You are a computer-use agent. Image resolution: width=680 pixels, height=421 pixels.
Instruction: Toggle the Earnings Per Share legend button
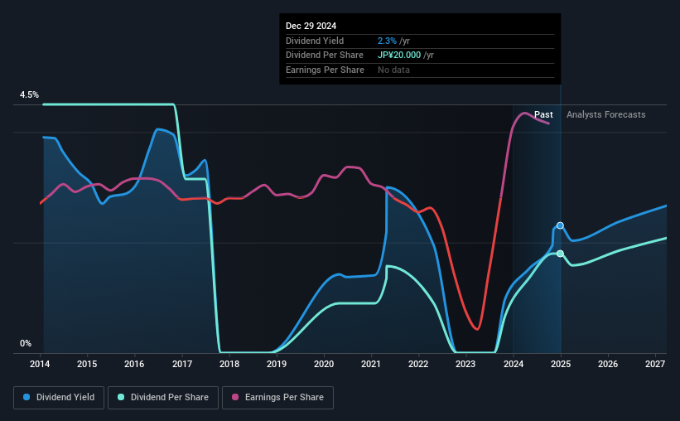tap(277, 398)
